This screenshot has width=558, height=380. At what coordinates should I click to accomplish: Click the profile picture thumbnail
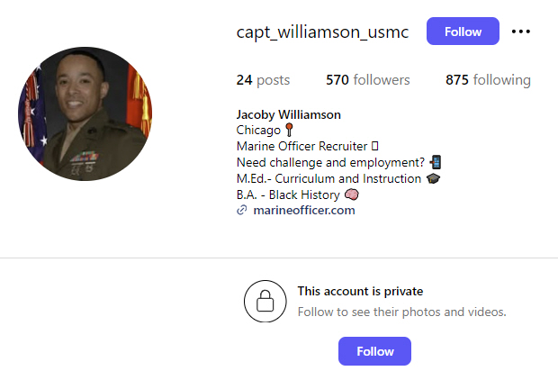[85, 113]
